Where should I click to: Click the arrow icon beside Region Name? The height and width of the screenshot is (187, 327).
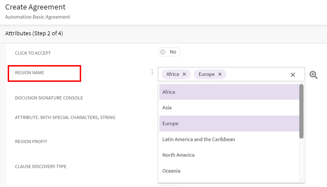point(152,72)
